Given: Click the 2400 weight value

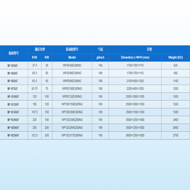Looking at the screenshot, I should [x=176, y=120].
